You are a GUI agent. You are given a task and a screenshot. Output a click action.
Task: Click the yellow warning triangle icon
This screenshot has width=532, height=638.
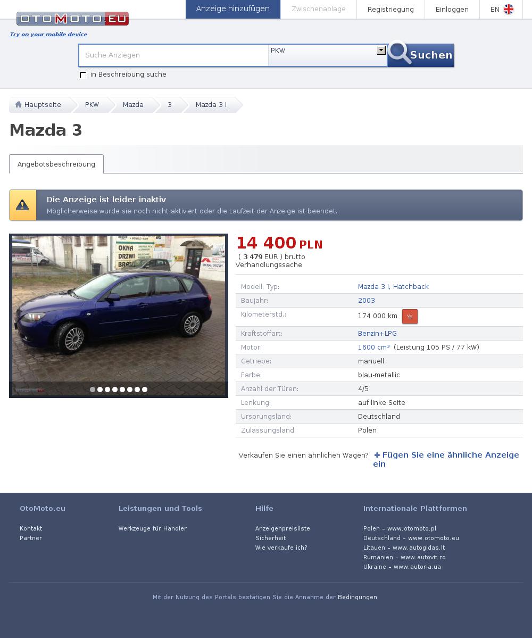22,205
